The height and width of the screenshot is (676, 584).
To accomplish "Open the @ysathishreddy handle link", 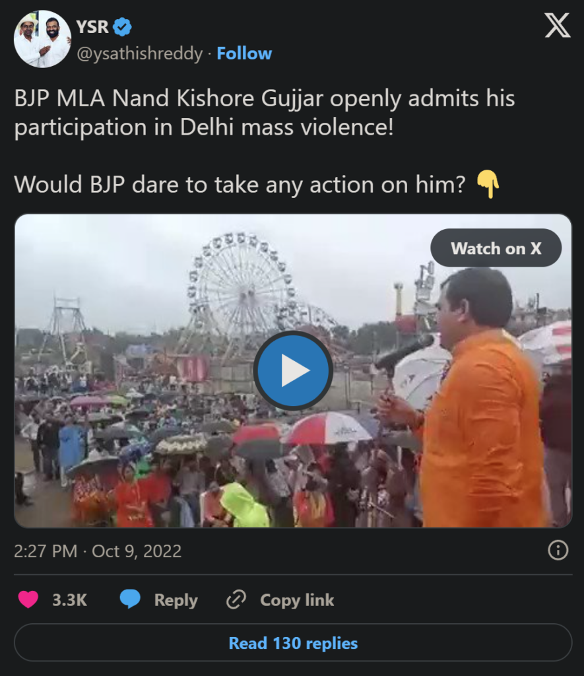I will pos(140,53).
